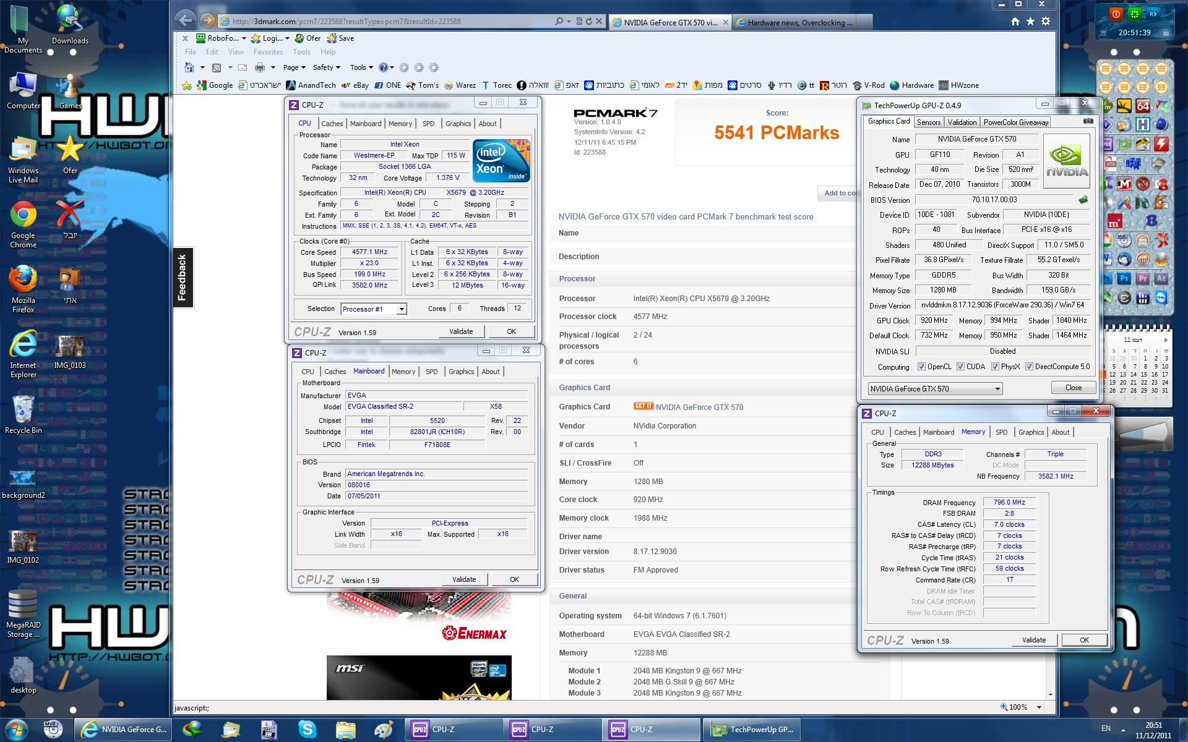The width and height of the screenshot is (1188, 742).
Task: Take GPU-Z screenshot with camera icon
Action: (1088, 122)
